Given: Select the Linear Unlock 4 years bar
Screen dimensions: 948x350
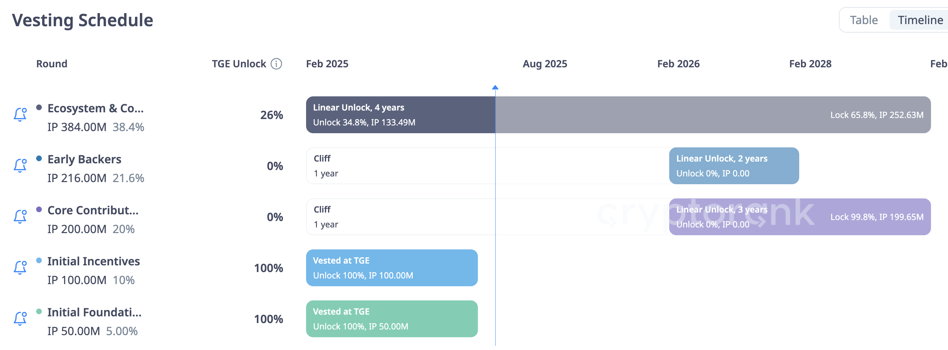Looking at the screenshot, I should [x=400, y=115].
